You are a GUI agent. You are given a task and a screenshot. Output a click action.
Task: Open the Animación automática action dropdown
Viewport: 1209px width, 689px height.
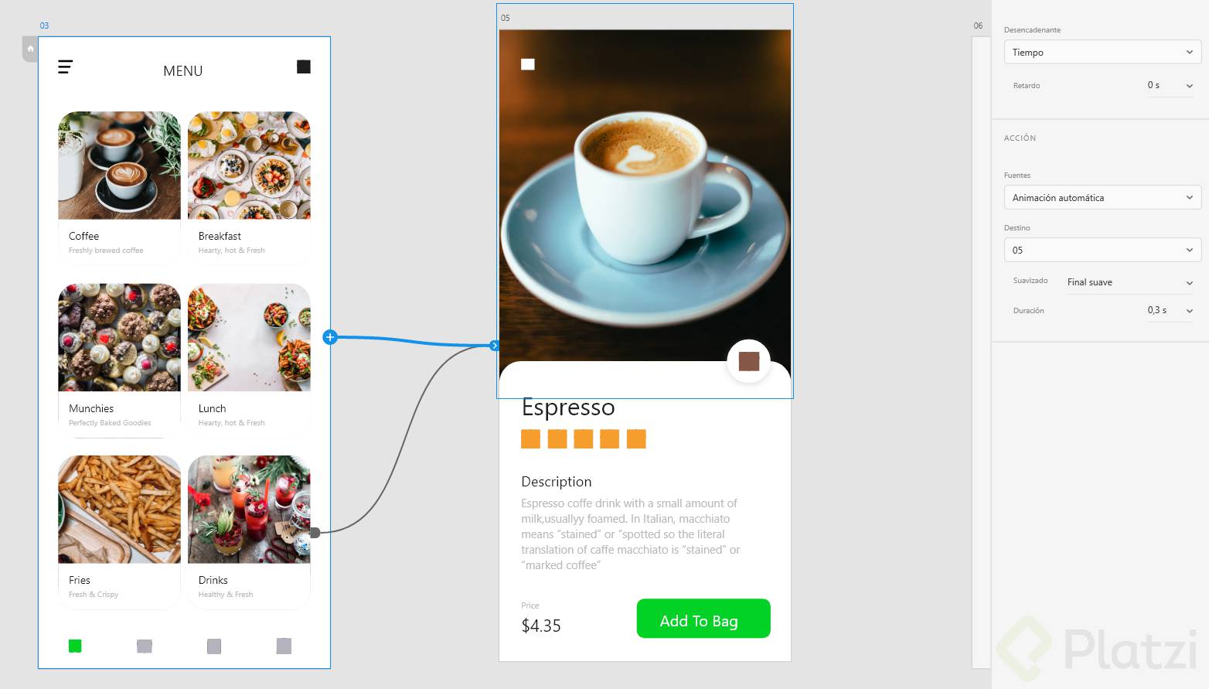pyautogui.click(x=1102, y=198)
